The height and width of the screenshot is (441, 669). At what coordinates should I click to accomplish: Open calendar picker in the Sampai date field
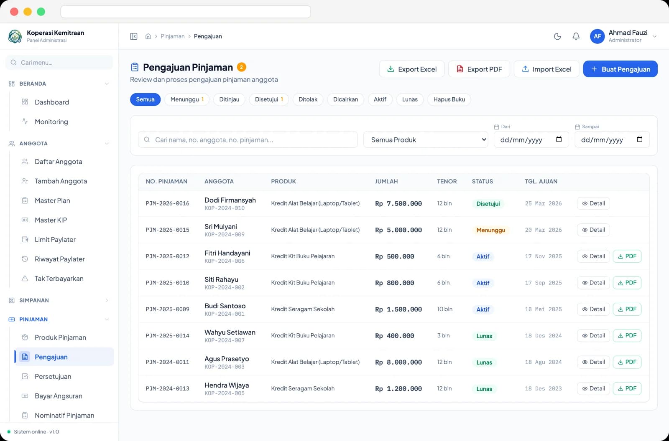click(x=639, y=139)
